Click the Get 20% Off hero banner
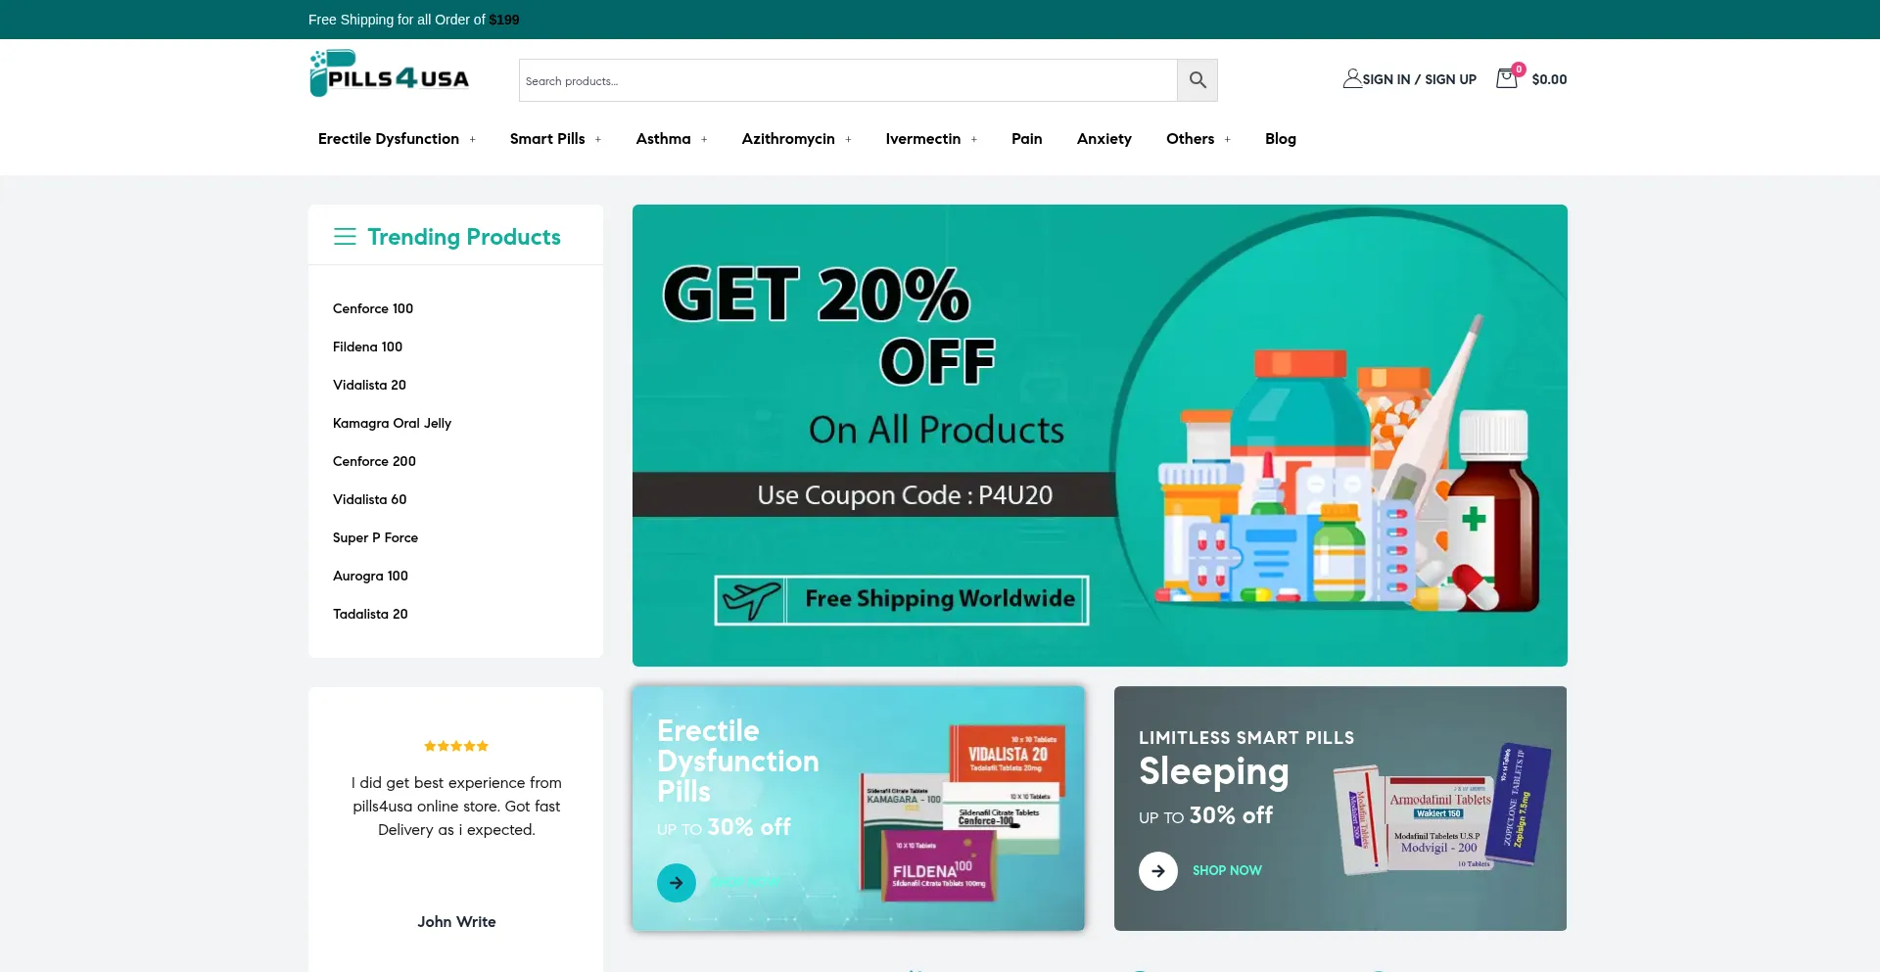 click(x=1100, y=436)
